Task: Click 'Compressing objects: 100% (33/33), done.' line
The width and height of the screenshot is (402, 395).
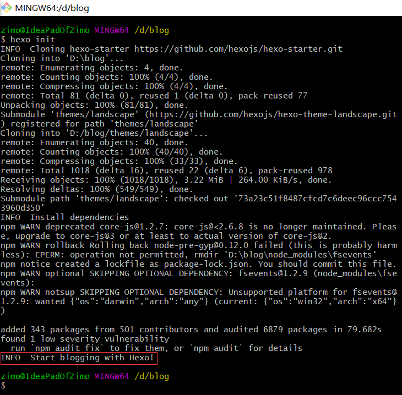Action: [x=119, y=161]
